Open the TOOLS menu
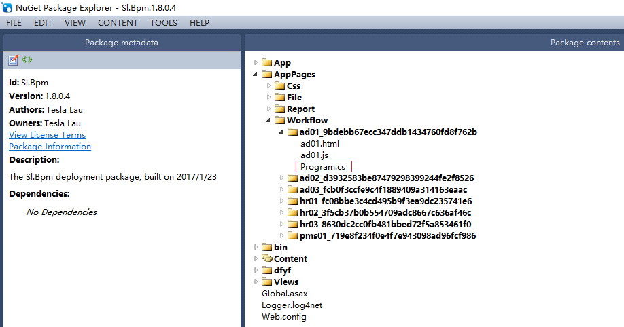This screenshot has height=327, width=624. pyautogui.click(x=163, y=22)
